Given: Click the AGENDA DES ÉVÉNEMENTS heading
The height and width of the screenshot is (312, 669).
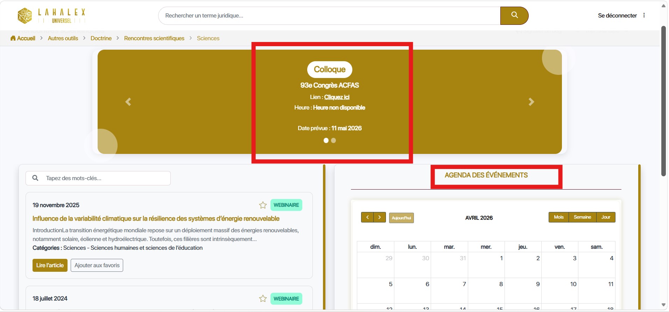Looking at the screenshot, I should pyautogui.click(x=486, y=175).
